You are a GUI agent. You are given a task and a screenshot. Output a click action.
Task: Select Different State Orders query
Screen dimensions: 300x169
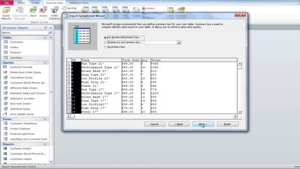(24, 88)
